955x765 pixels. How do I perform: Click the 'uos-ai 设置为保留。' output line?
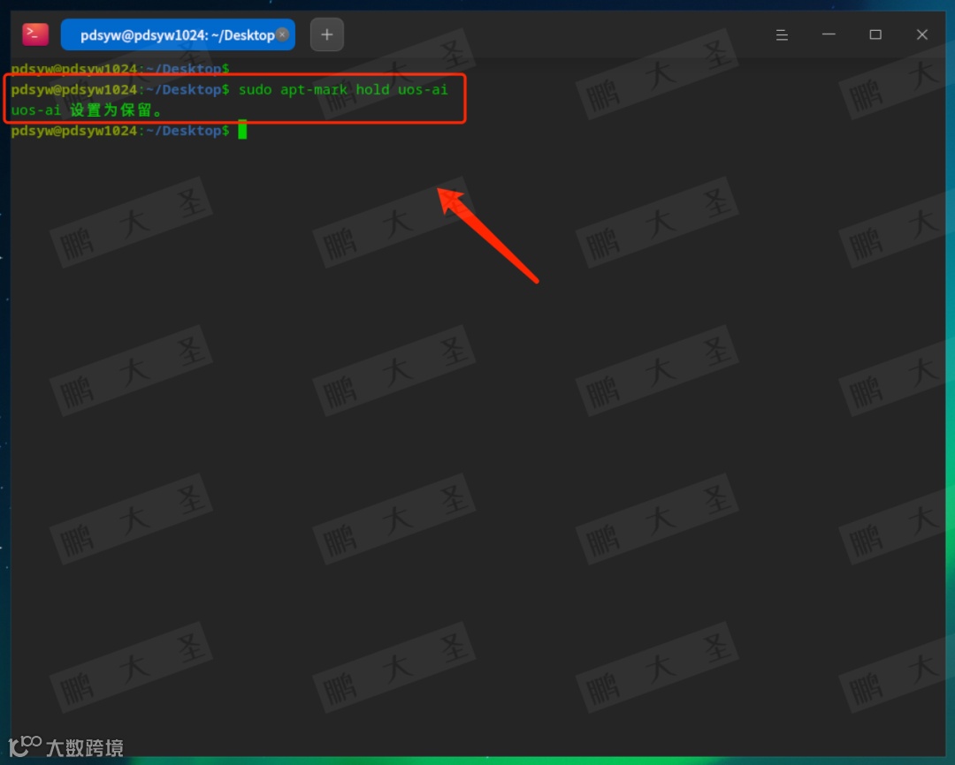87,110
